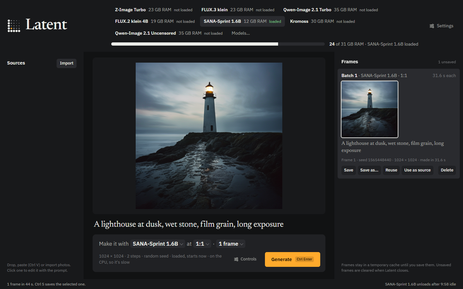Click the '24 of 31 GB RAM' status text
Image resolution: width=463 pixels, height=289 pixels.
coord(374,44)
